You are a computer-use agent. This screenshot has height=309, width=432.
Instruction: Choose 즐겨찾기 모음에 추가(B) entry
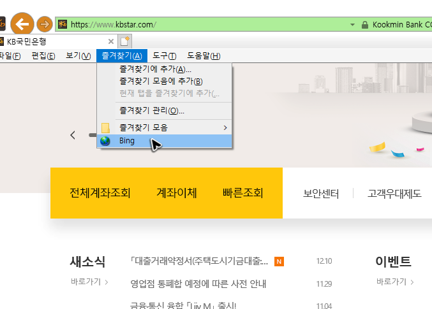tap(164, 81)
